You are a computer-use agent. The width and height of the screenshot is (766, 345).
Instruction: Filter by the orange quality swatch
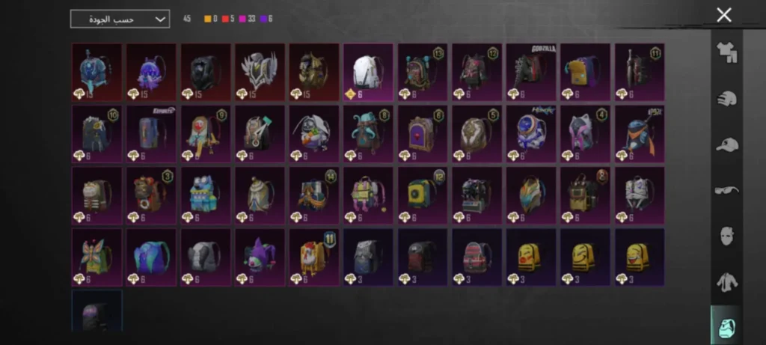tap(208, 19)
